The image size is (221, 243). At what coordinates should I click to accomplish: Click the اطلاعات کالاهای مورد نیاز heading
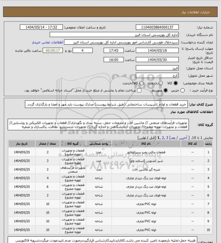coord(192,112)
